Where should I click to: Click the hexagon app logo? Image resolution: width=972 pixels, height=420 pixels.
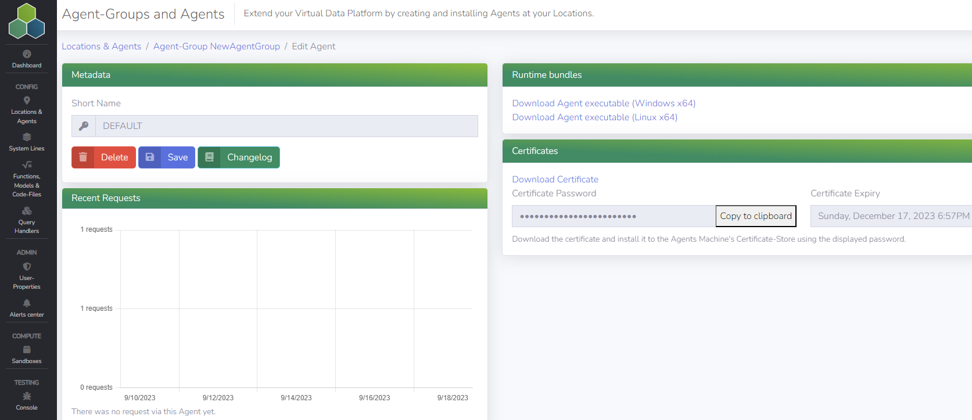27,21
